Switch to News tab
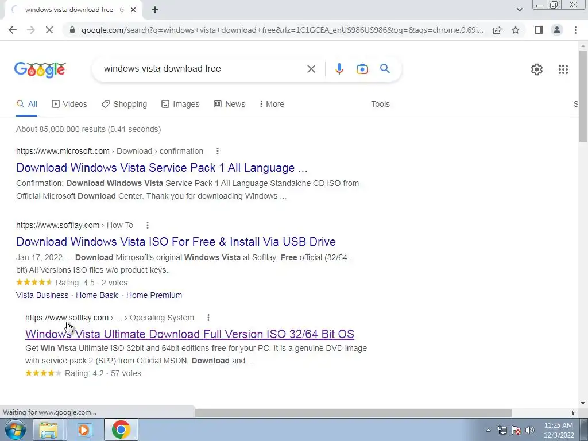This screenshot has height=441, width=588. pyautogui.click(x=230, y=104)
